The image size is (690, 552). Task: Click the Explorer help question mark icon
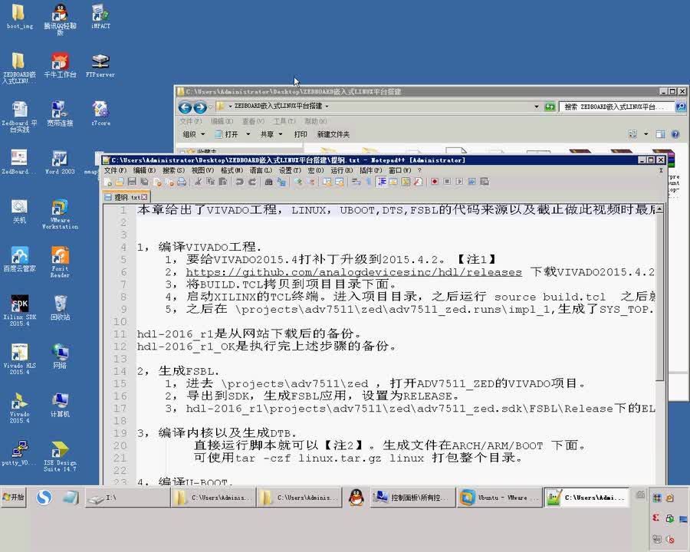click(675, 134)
